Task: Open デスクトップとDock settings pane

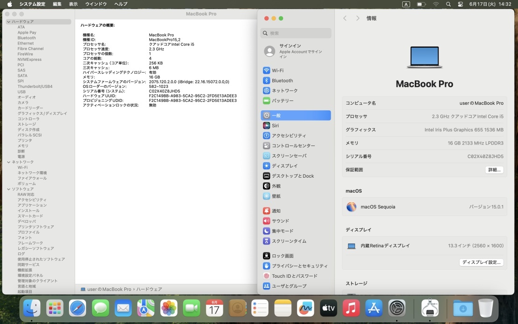Action: tap(296, 176)
